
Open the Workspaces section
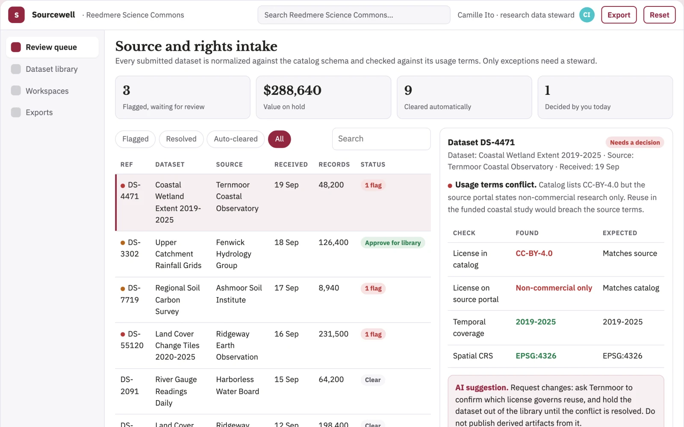[52, 91]
